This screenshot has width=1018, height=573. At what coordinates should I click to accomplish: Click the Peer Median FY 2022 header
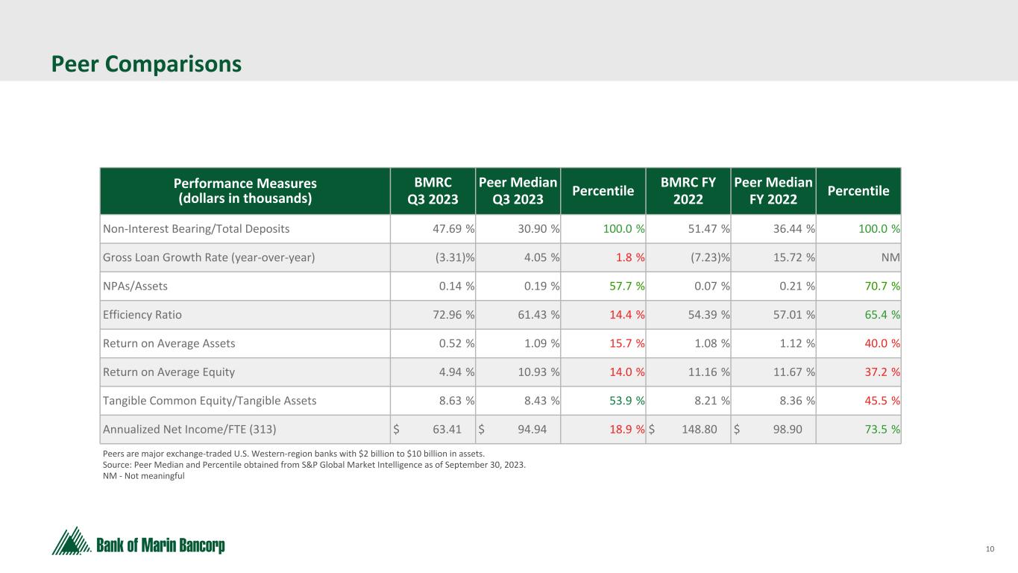[773, 191]
